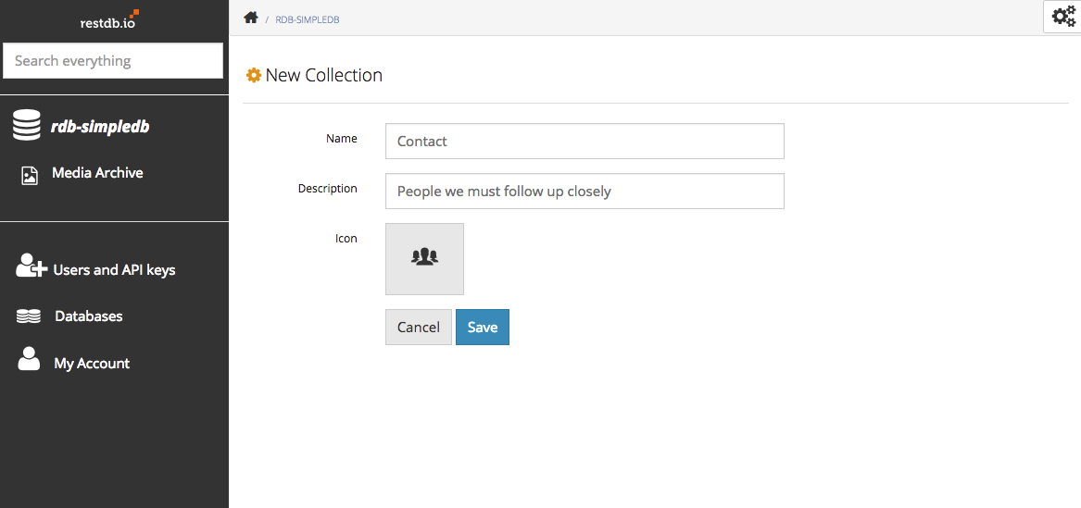Click the Databases stacked disks icon
The height and width of the screenshot is (508, 1081).
pos(29,316)
